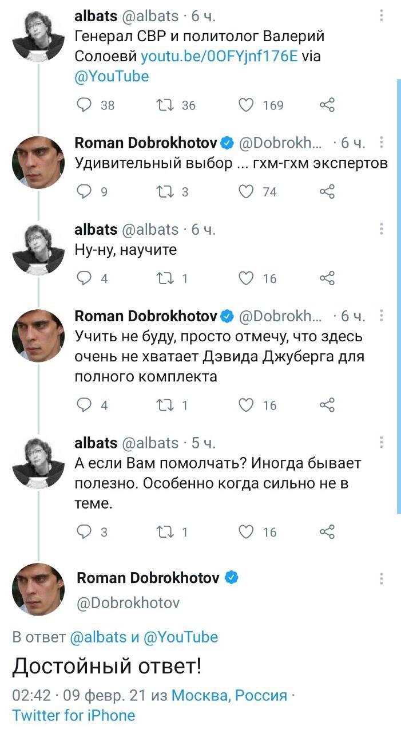Share the "Учить не буду" tweet

tap(327, 405)
